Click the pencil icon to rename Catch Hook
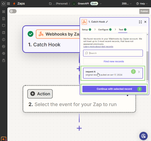 [107, 22]
